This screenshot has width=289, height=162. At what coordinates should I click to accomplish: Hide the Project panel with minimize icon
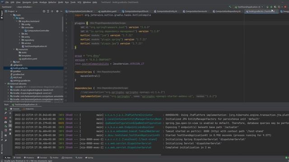(x=61, y=11)
